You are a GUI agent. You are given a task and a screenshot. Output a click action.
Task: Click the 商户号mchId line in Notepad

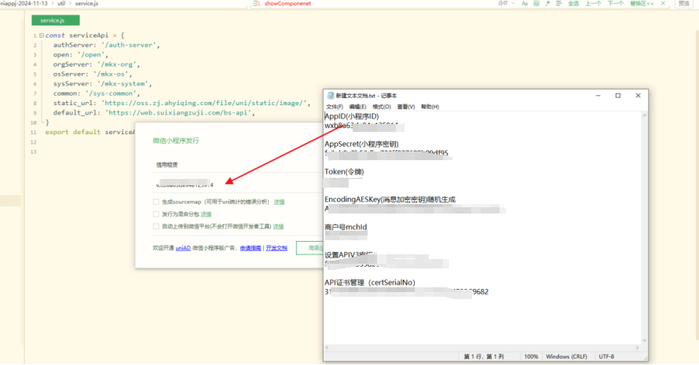[346, 227]
